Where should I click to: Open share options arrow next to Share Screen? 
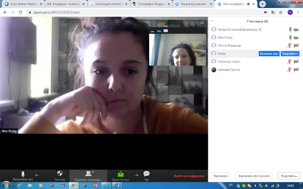click(x=137, y=175)
